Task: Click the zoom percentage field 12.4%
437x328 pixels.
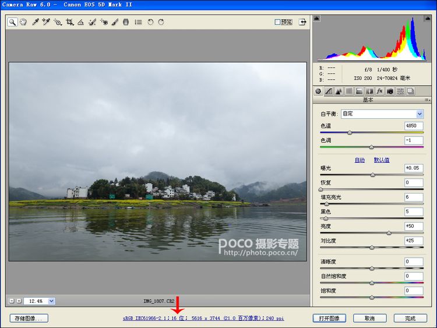Action: [36, 301]
